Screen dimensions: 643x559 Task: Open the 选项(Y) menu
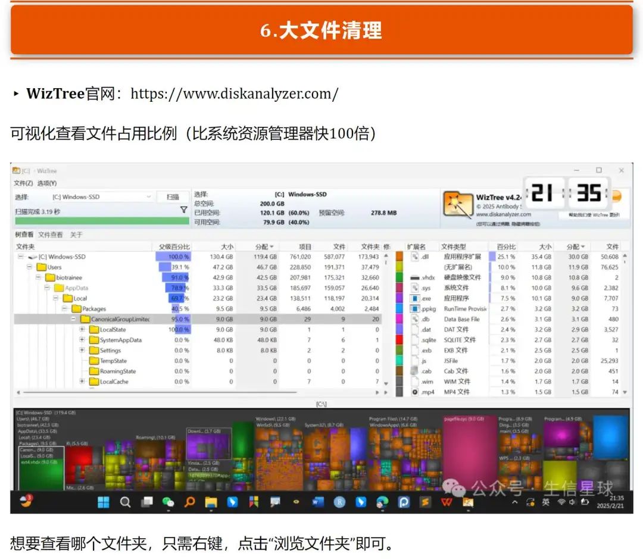pos(47,183)
